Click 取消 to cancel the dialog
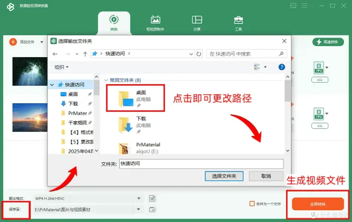The image size is (352, 222). click(x=266, y=176)
